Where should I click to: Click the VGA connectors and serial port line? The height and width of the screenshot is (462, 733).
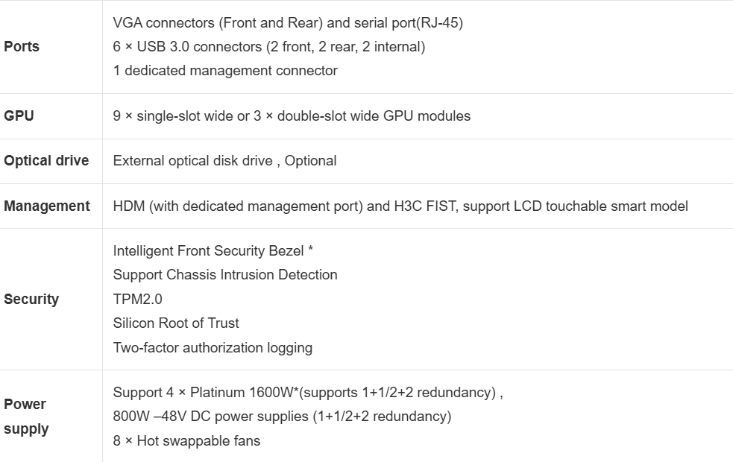pyautogui.click(x=288, y=22)
